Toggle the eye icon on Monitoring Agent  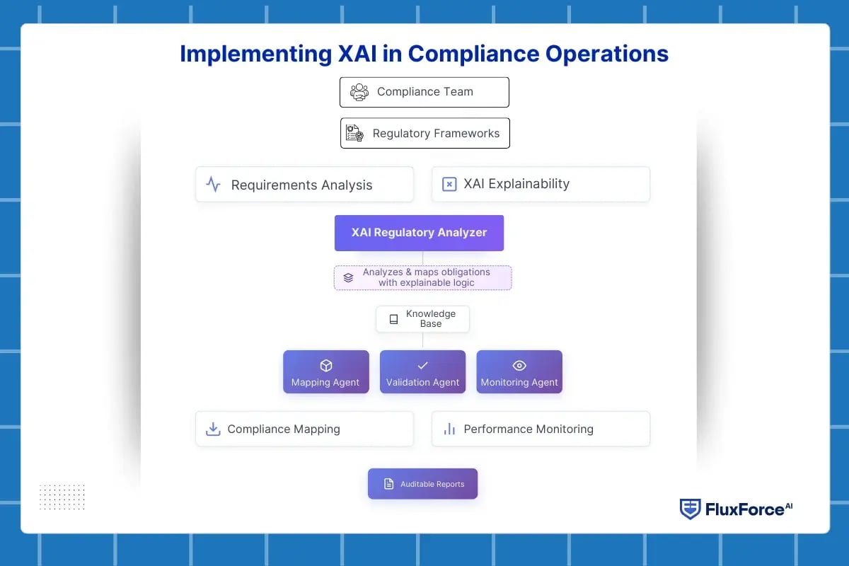click(x=519, y=366)
